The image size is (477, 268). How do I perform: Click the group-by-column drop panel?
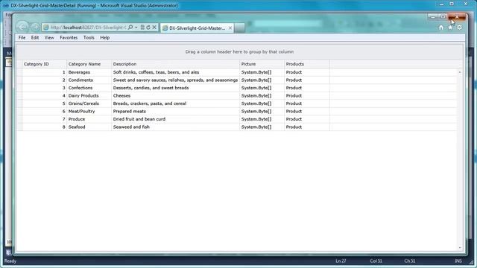pos(239,52)
